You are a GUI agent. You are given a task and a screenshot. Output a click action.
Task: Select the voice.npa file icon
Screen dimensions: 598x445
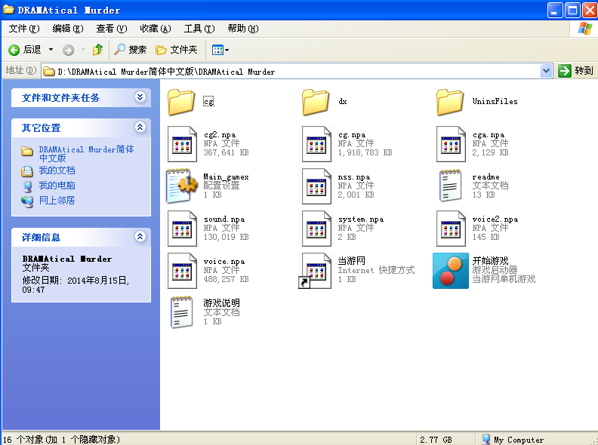tap(182, 271)
